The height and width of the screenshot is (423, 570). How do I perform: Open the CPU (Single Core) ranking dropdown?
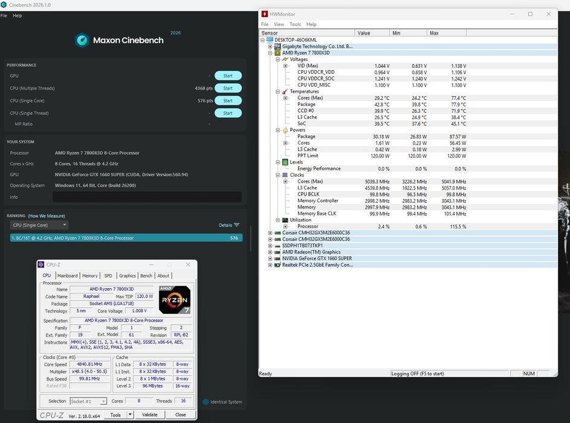(x=39, y=225)
